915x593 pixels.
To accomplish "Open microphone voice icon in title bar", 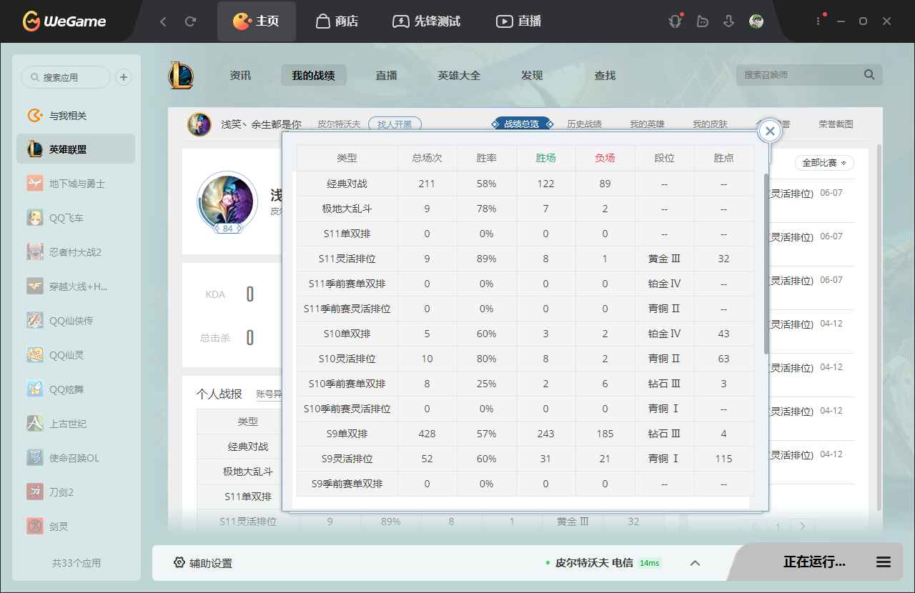I will 676,21.
